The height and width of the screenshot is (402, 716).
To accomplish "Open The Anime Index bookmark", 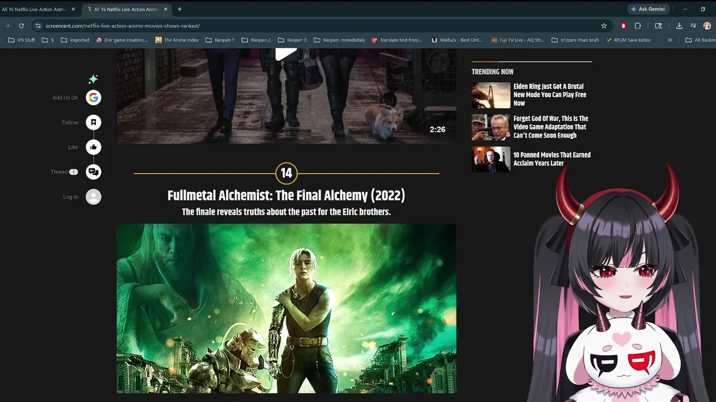I will [x=177, y=40].
